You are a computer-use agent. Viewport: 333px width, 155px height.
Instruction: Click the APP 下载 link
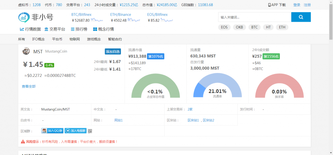tap(277, 5)
